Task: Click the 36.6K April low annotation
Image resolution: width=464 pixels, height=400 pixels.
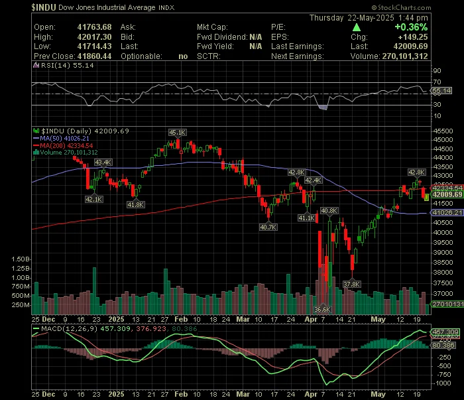Action: pos(323,309)
